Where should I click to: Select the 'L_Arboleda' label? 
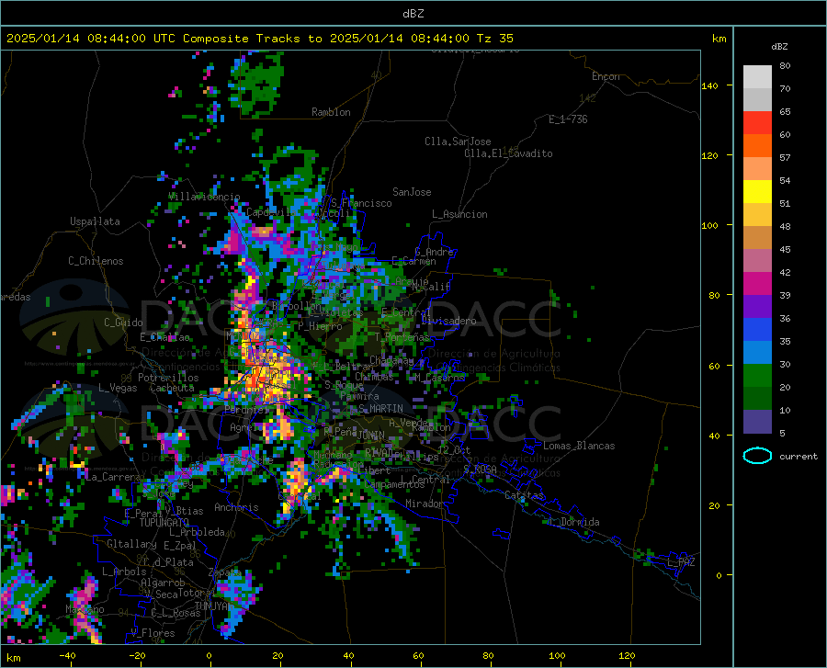tap(197, 532)
